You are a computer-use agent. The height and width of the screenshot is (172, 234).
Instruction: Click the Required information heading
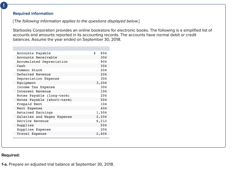(x=33, y=13)
